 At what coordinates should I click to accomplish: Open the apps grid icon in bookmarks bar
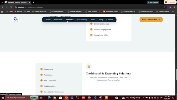click(x=2, y=11)
